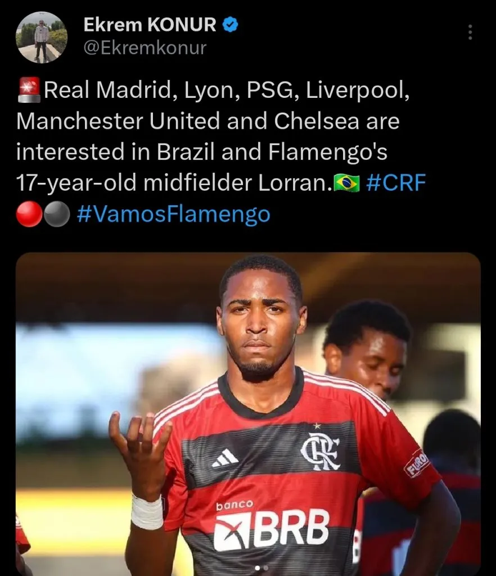Select the first image carousel dot
This screenshot has width=496, height=576.
[x=258, y=568]
